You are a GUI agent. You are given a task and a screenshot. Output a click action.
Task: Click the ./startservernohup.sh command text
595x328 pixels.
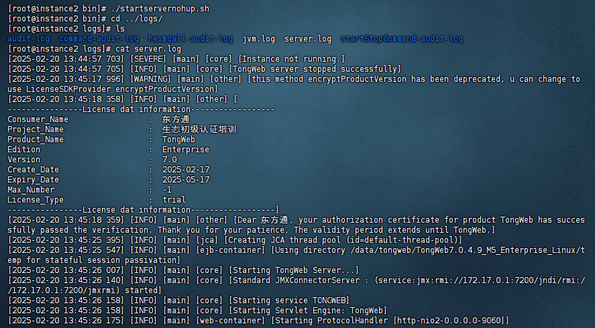coord(160,8)
